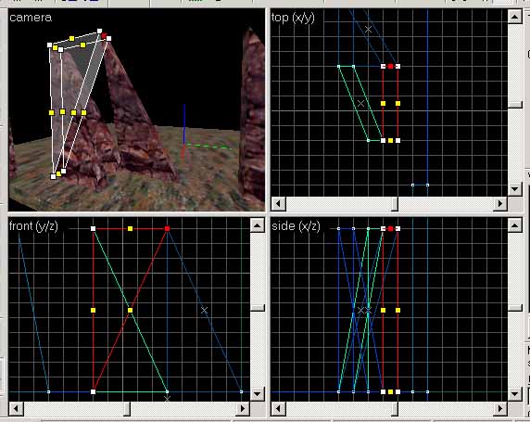530x422 pixels.
Task: Click the top (x/y) view's scroll right arrow
Action: click(500, 204)
